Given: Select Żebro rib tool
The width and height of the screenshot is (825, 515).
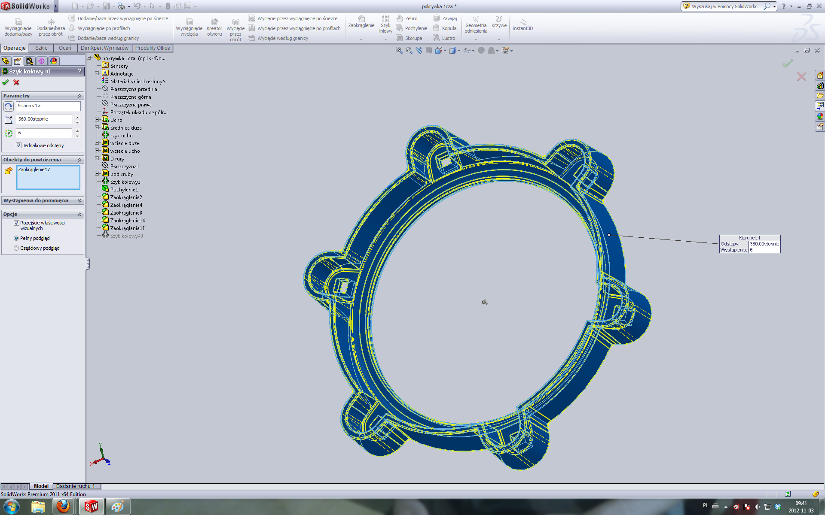Looking at the screenshot, I should [x=406, y=18].
